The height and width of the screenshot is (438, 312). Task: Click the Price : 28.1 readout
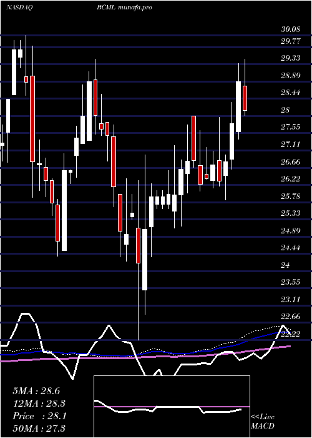[x=39, y=416]
